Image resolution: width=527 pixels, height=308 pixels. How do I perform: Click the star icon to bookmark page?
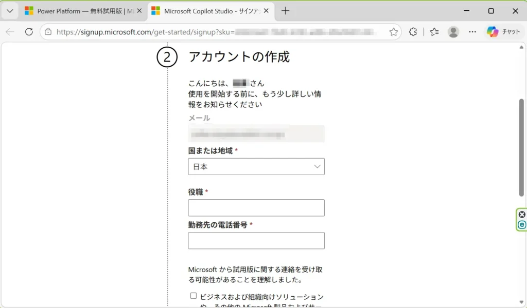click(x=394, y=32)
